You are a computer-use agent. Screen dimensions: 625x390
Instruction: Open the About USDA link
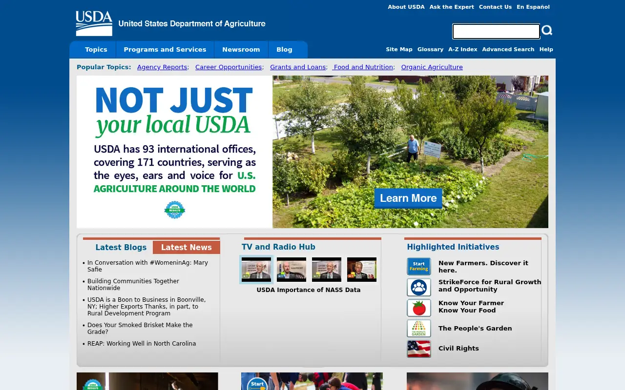click(x=406, y=7)
